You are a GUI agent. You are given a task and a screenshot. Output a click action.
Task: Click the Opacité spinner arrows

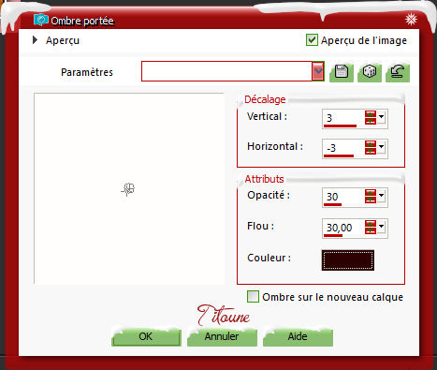[x=371, y=197]
